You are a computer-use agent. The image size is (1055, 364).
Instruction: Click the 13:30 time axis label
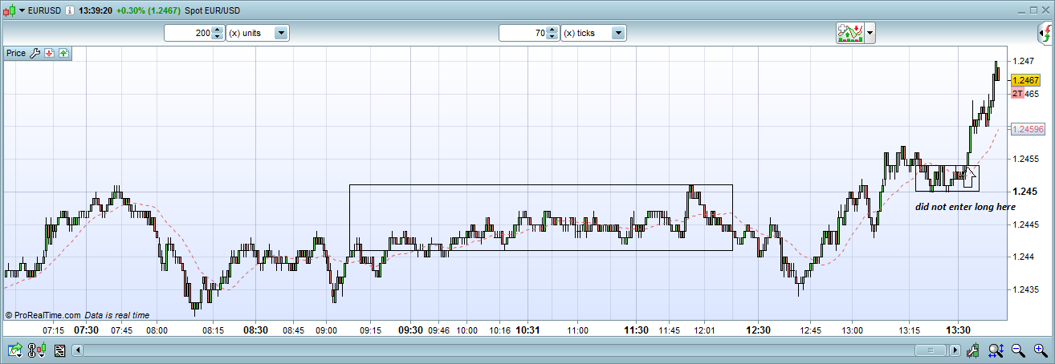click(x=959, y=330)
